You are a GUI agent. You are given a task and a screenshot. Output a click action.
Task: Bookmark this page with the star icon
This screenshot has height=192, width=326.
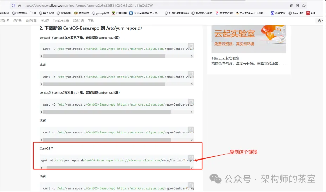pos(303,6)
